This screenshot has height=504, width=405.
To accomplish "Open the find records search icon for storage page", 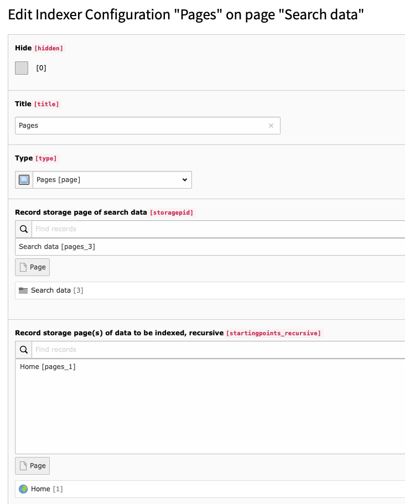I will point(23,228).
